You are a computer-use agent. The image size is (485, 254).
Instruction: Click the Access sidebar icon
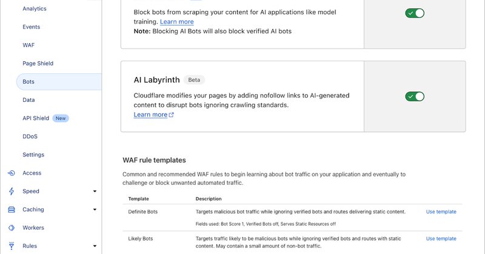[x=12, y=173]
